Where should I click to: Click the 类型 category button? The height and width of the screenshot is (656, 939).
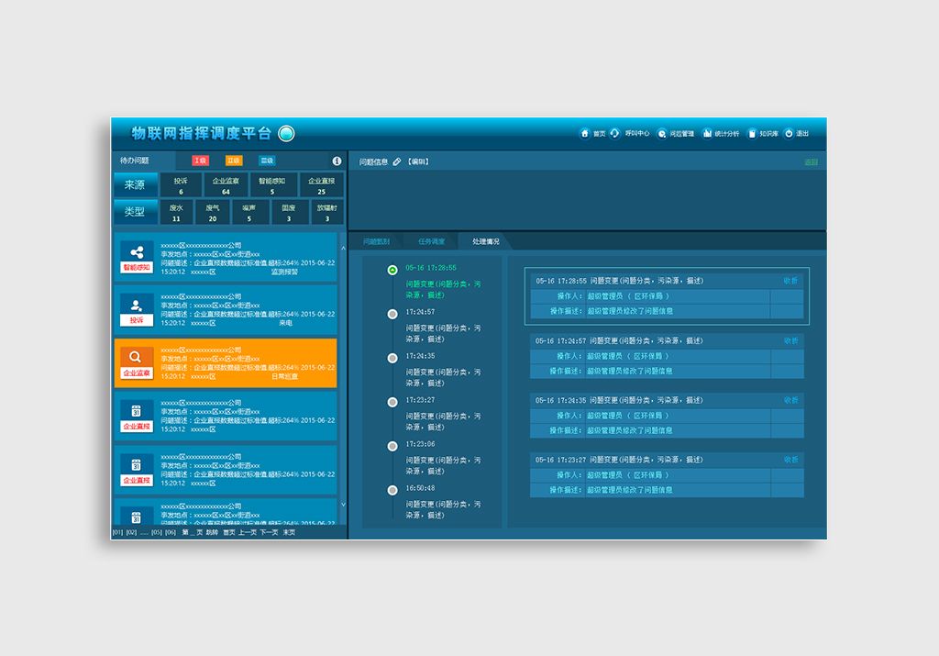(136, 211)
